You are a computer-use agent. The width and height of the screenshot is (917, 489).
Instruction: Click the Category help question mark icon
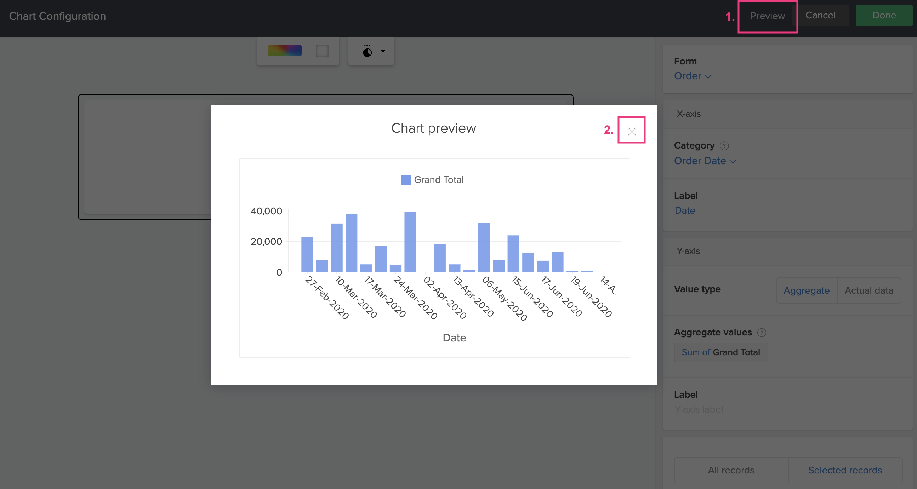(x=724, y=145)
